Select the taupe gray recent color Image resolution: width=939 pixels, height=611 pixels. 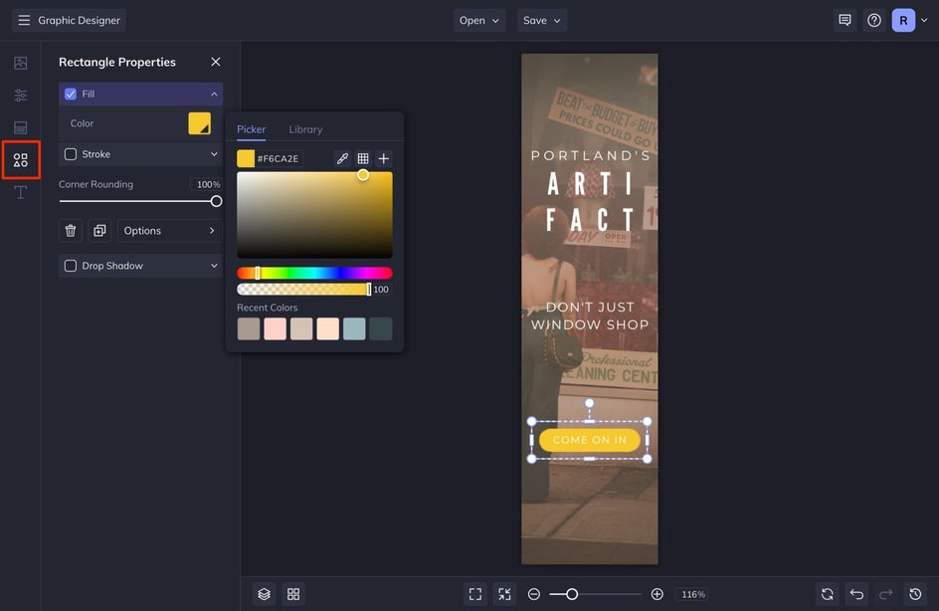coord(249,328)
